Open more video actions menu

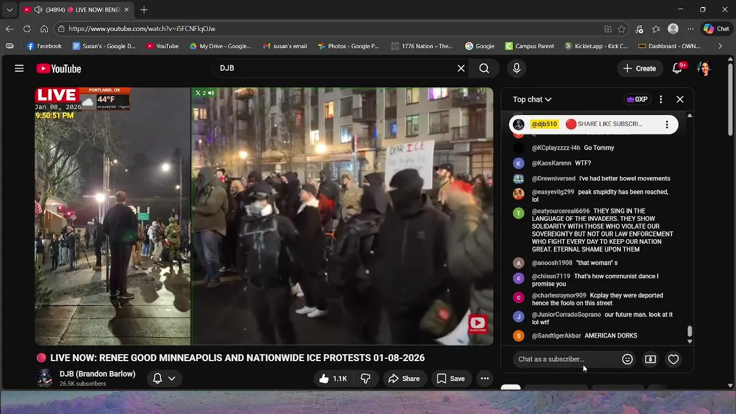[x=485, y=378]
